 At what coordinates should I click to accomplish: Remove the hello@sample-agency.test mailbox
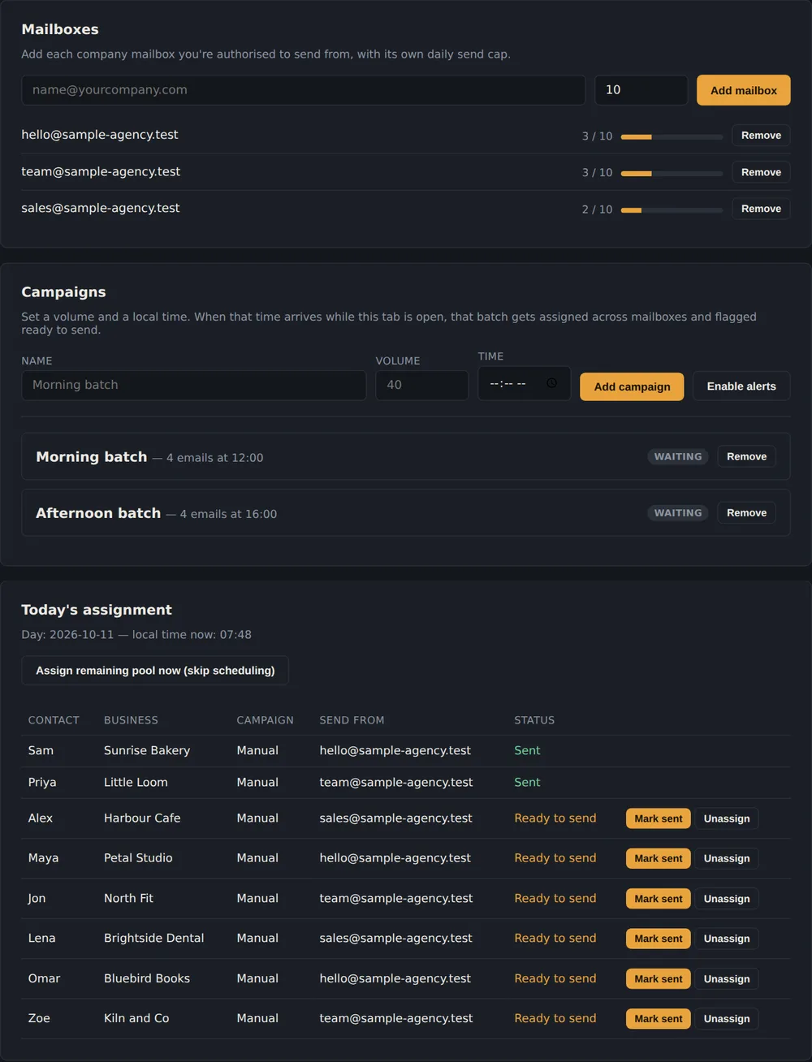coord(761,136)
